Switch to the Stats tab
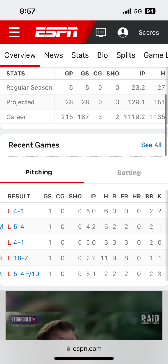 pos(80,55)
